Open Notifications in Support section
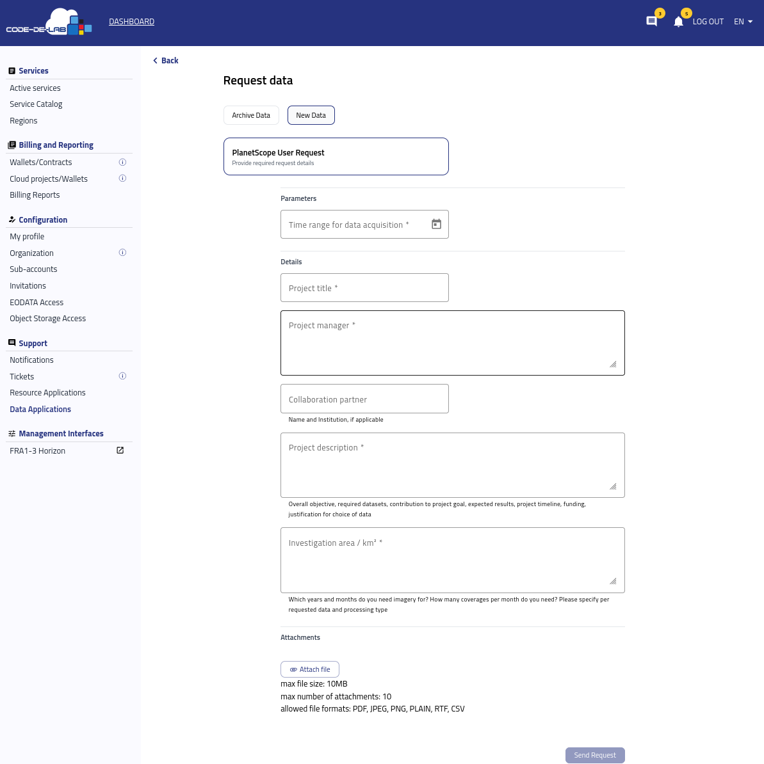Screen dimensions: 764x764 pyautogui.click(x=31, y=360)
